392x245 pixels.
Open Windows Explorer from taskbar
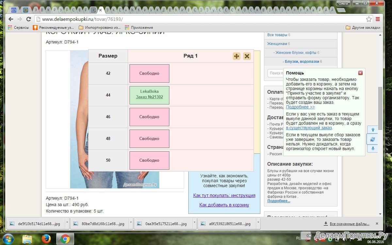point(27,239)
